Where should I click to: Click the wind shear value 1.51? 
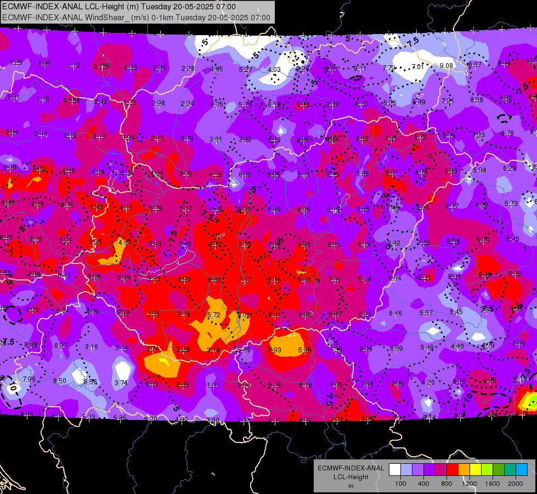pos(14,97)
